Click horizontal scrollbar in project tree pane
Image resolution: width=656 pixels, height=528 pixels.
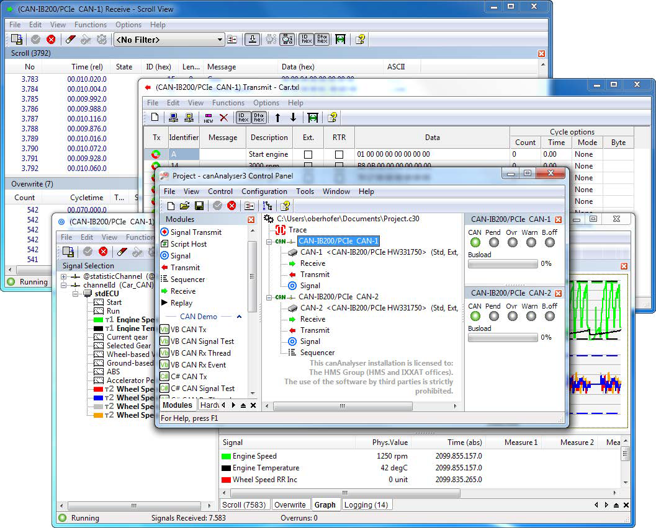click(342, 406)
